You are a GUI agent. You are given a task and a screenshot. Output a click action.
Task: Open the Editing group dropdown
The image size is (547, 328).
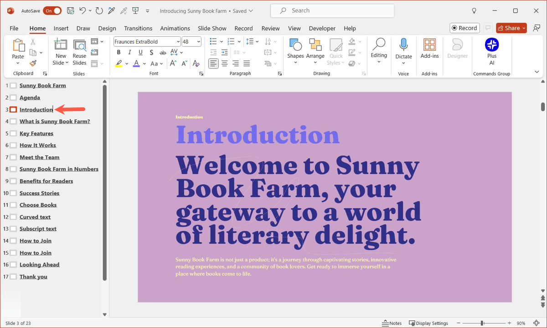click(379, 51)
